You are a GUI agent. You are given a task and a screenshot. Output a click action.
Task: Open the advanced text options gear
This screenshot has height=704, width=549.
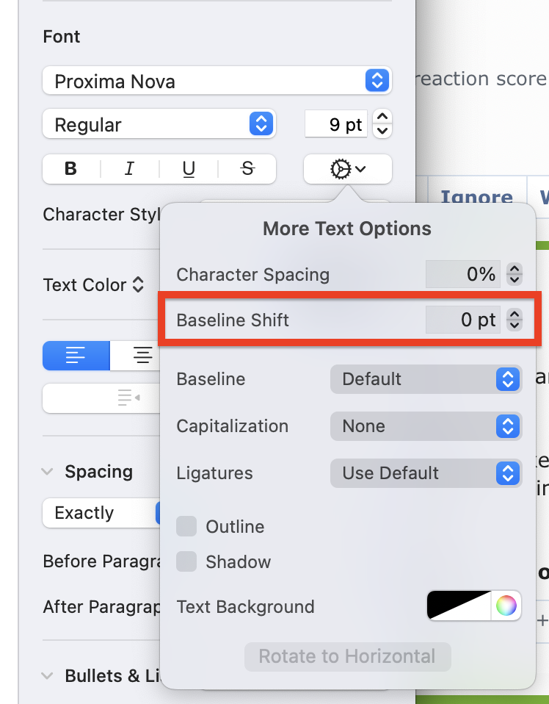[x=348, y=169]
